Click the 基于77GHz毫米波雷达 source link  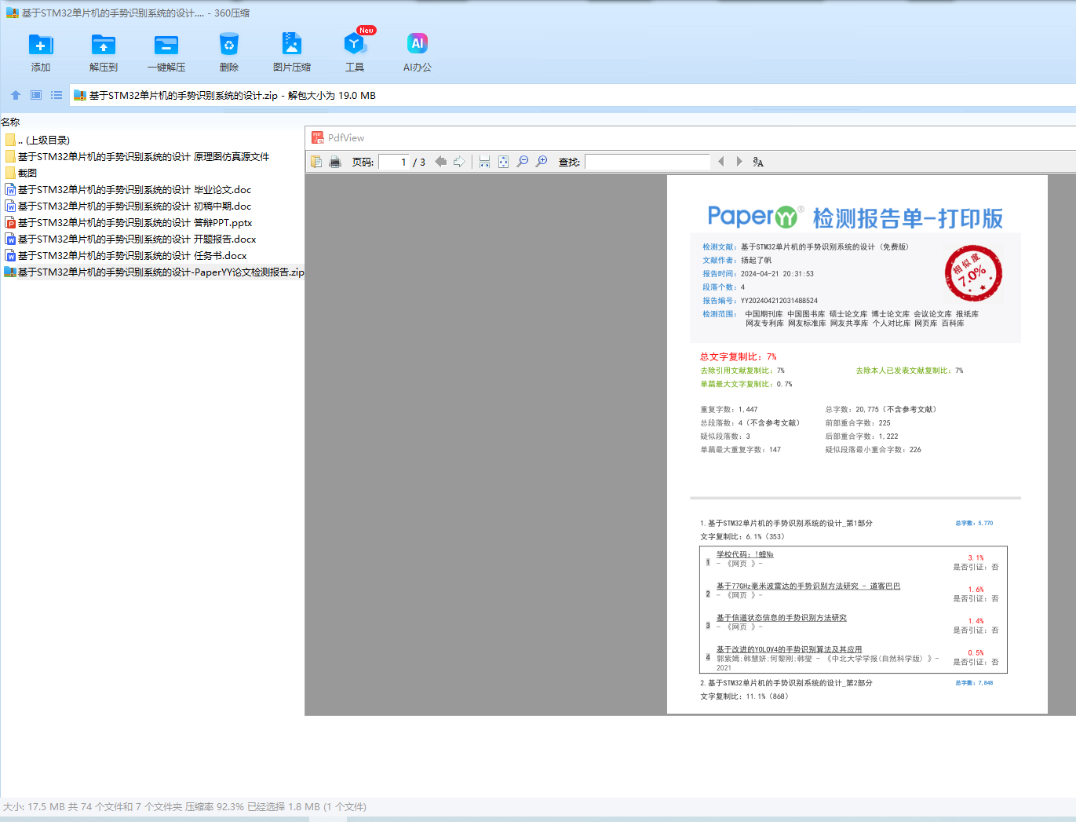click(808, 586)
